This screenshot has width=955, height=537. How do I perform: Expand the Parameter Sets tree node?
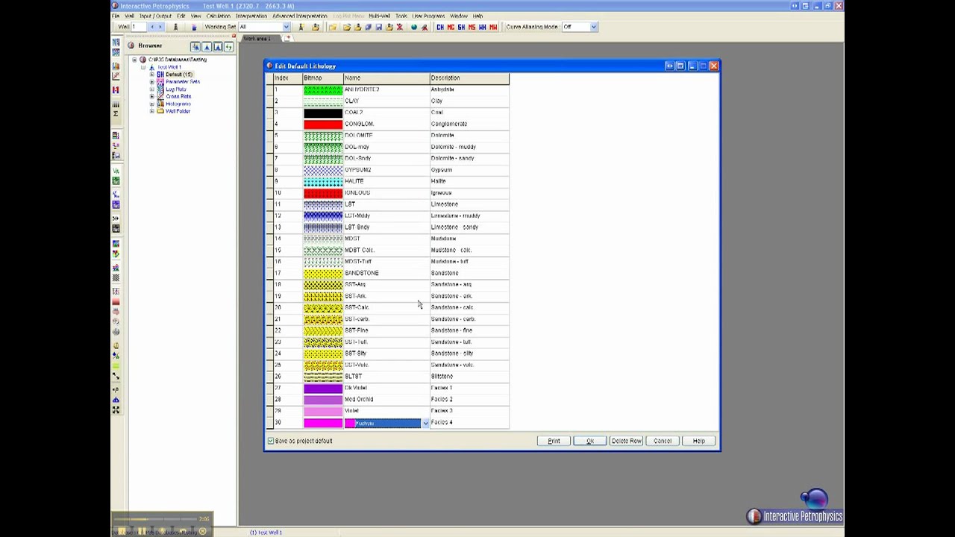[x=152, y=82]
